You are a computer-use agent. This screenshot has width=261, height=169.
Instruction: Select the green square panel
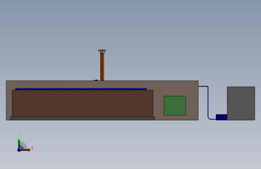(x=175, y=106)
